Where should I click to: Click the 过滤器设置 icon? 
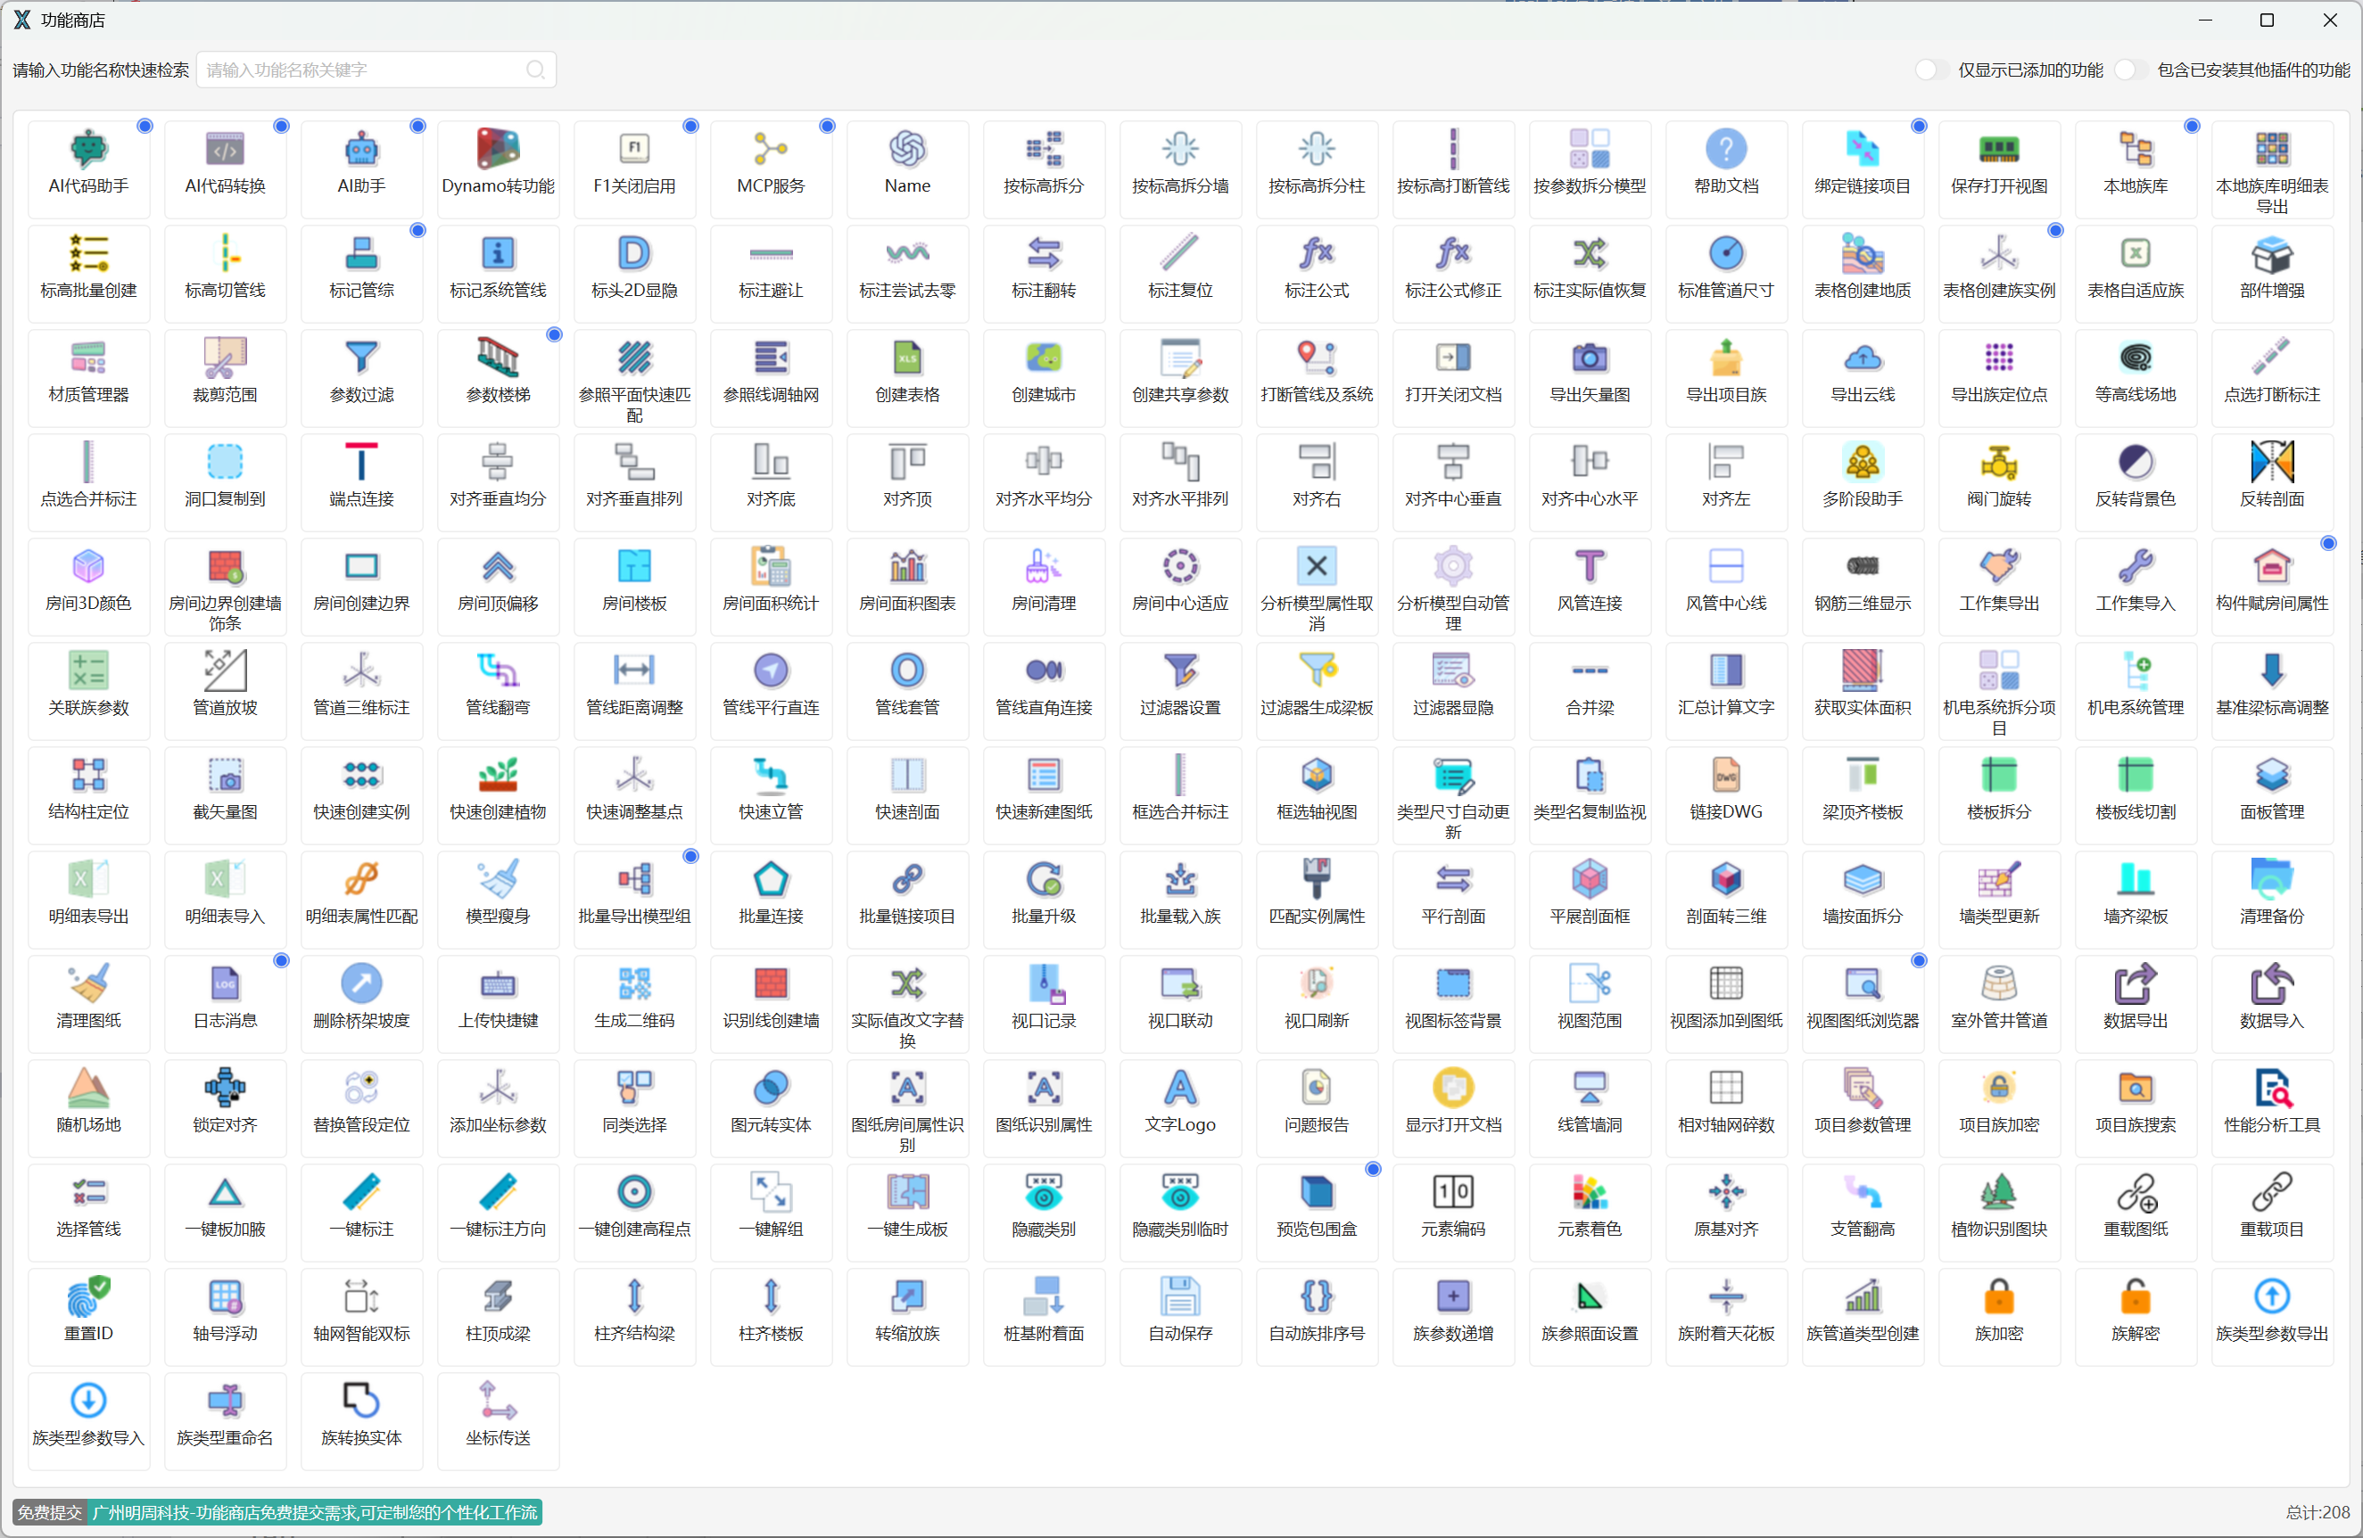click(x=1179, y=670)
